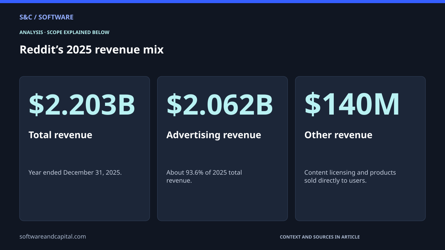Viewport: 445px width, 250px height.
Task: Click the S&C / SOFTWARE brand label
Action: click(x=46, y=17)
